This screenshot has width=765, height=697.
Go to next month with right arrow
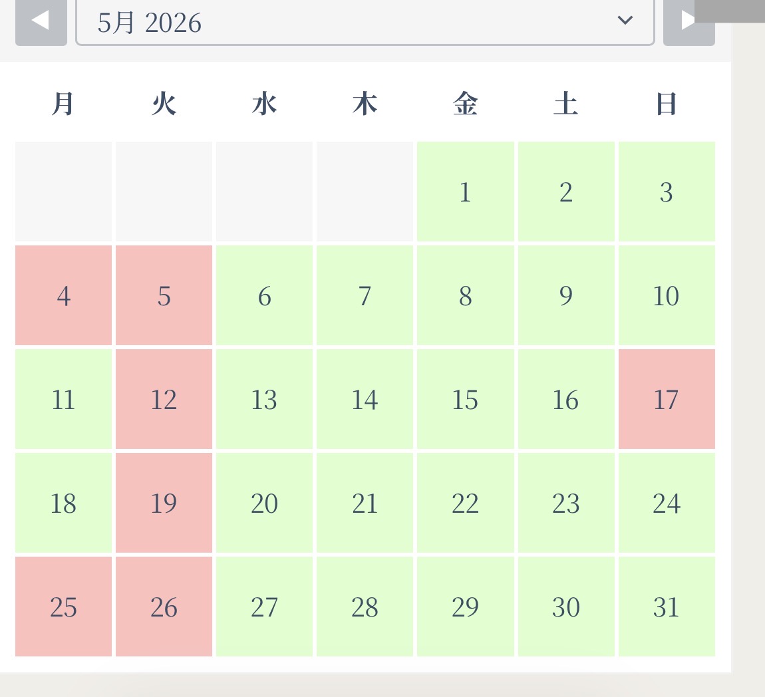click(688, 23)
